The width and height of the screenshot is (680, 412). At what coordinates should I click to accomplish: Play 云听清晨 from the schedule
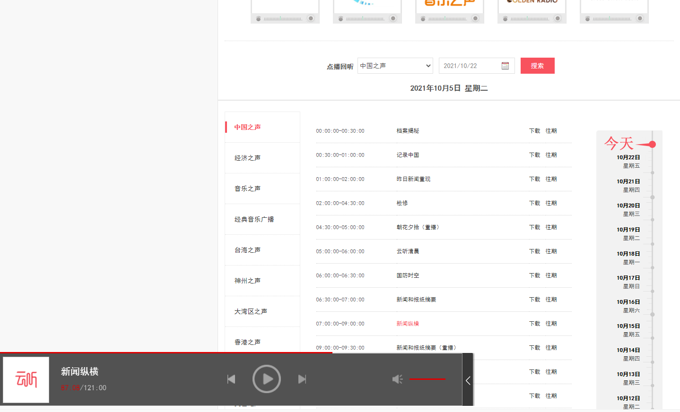(x=408, y=251)
